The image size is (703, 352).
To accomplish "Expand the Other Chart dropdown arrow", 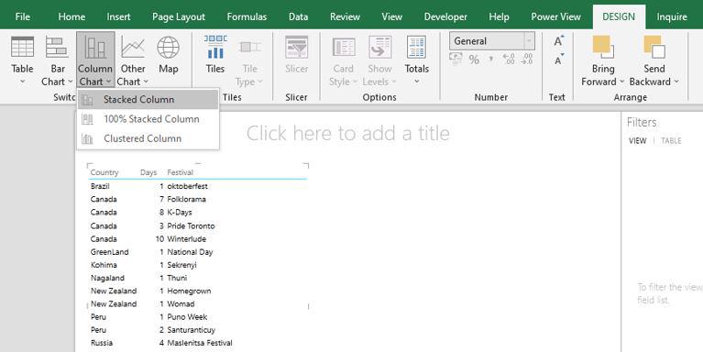I will click(x=146, y=82).
